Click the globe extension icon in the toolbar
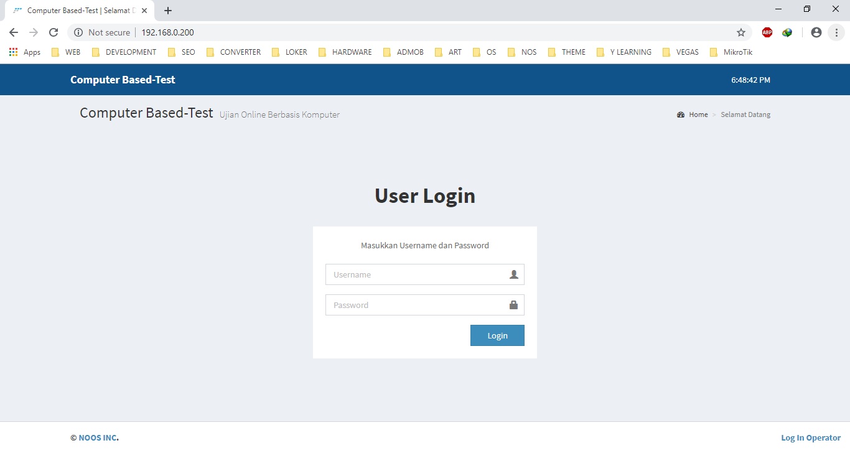 pyautogui.click(x=787, y=32)
